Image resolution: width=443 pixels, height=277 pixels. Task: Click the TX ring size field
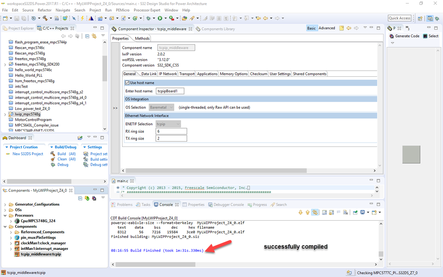(171, 138)
